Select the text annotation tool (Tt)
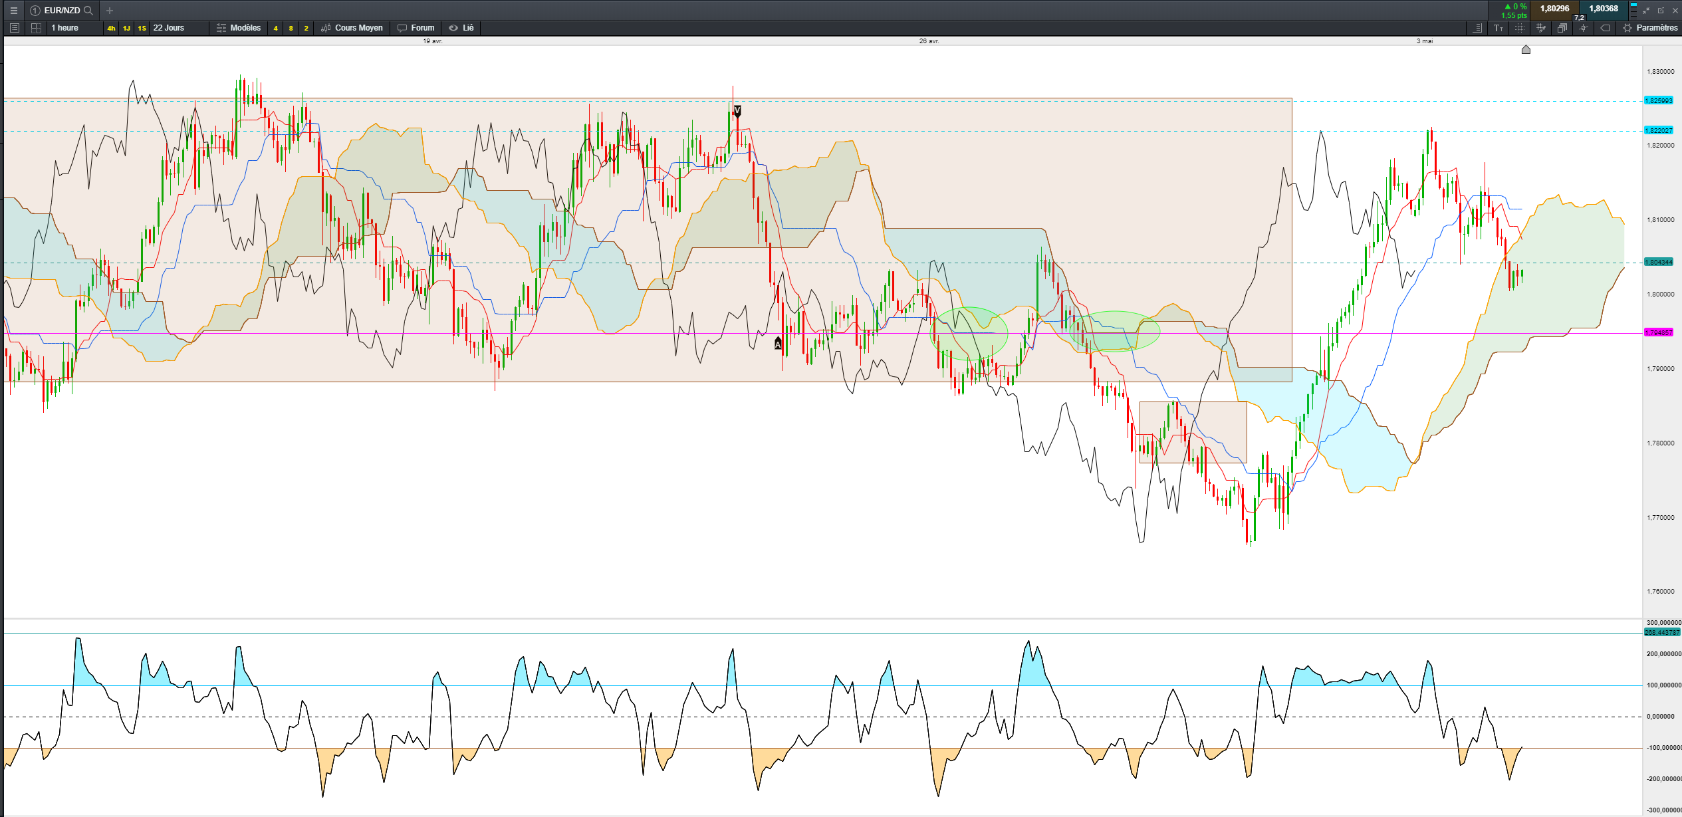Image resolution: width=1682 pixels, height=817 pixels. 1499,28
